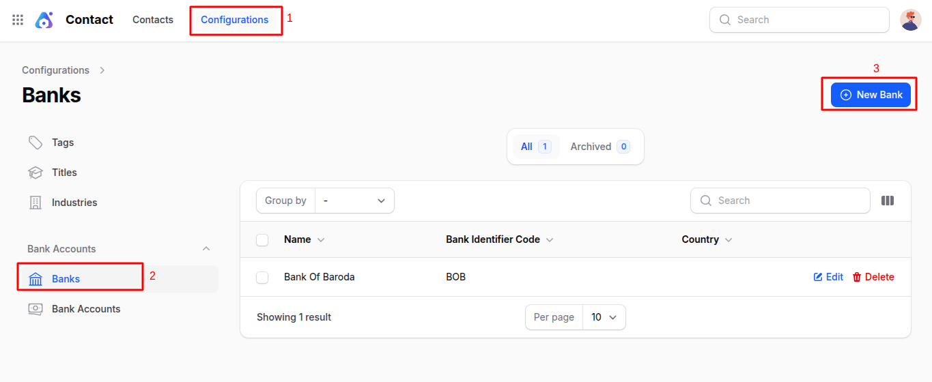
Task: Switch to the Archived tab
Action: pos(599,147)
